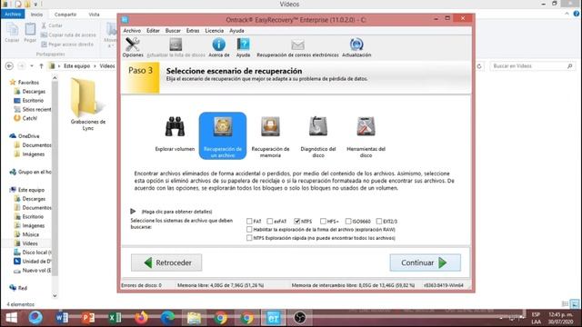Expand details arrow (Haga clic para obtener detalles)
This screenshot has width=582, height=327.
(x=133, y=212)
